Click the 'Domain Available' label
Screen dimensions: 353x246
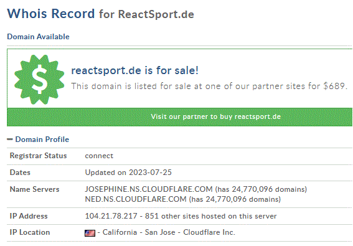[38, 37]
